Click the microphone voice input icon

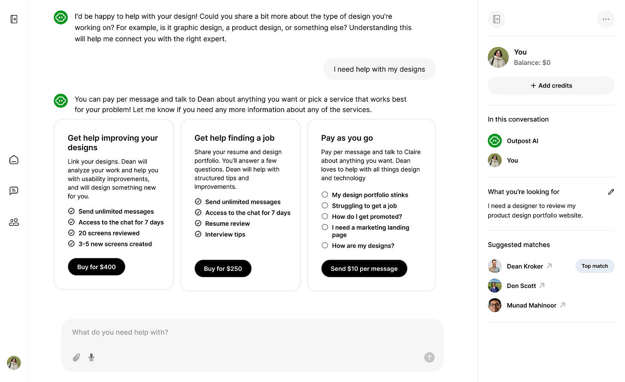coord(91,358)
